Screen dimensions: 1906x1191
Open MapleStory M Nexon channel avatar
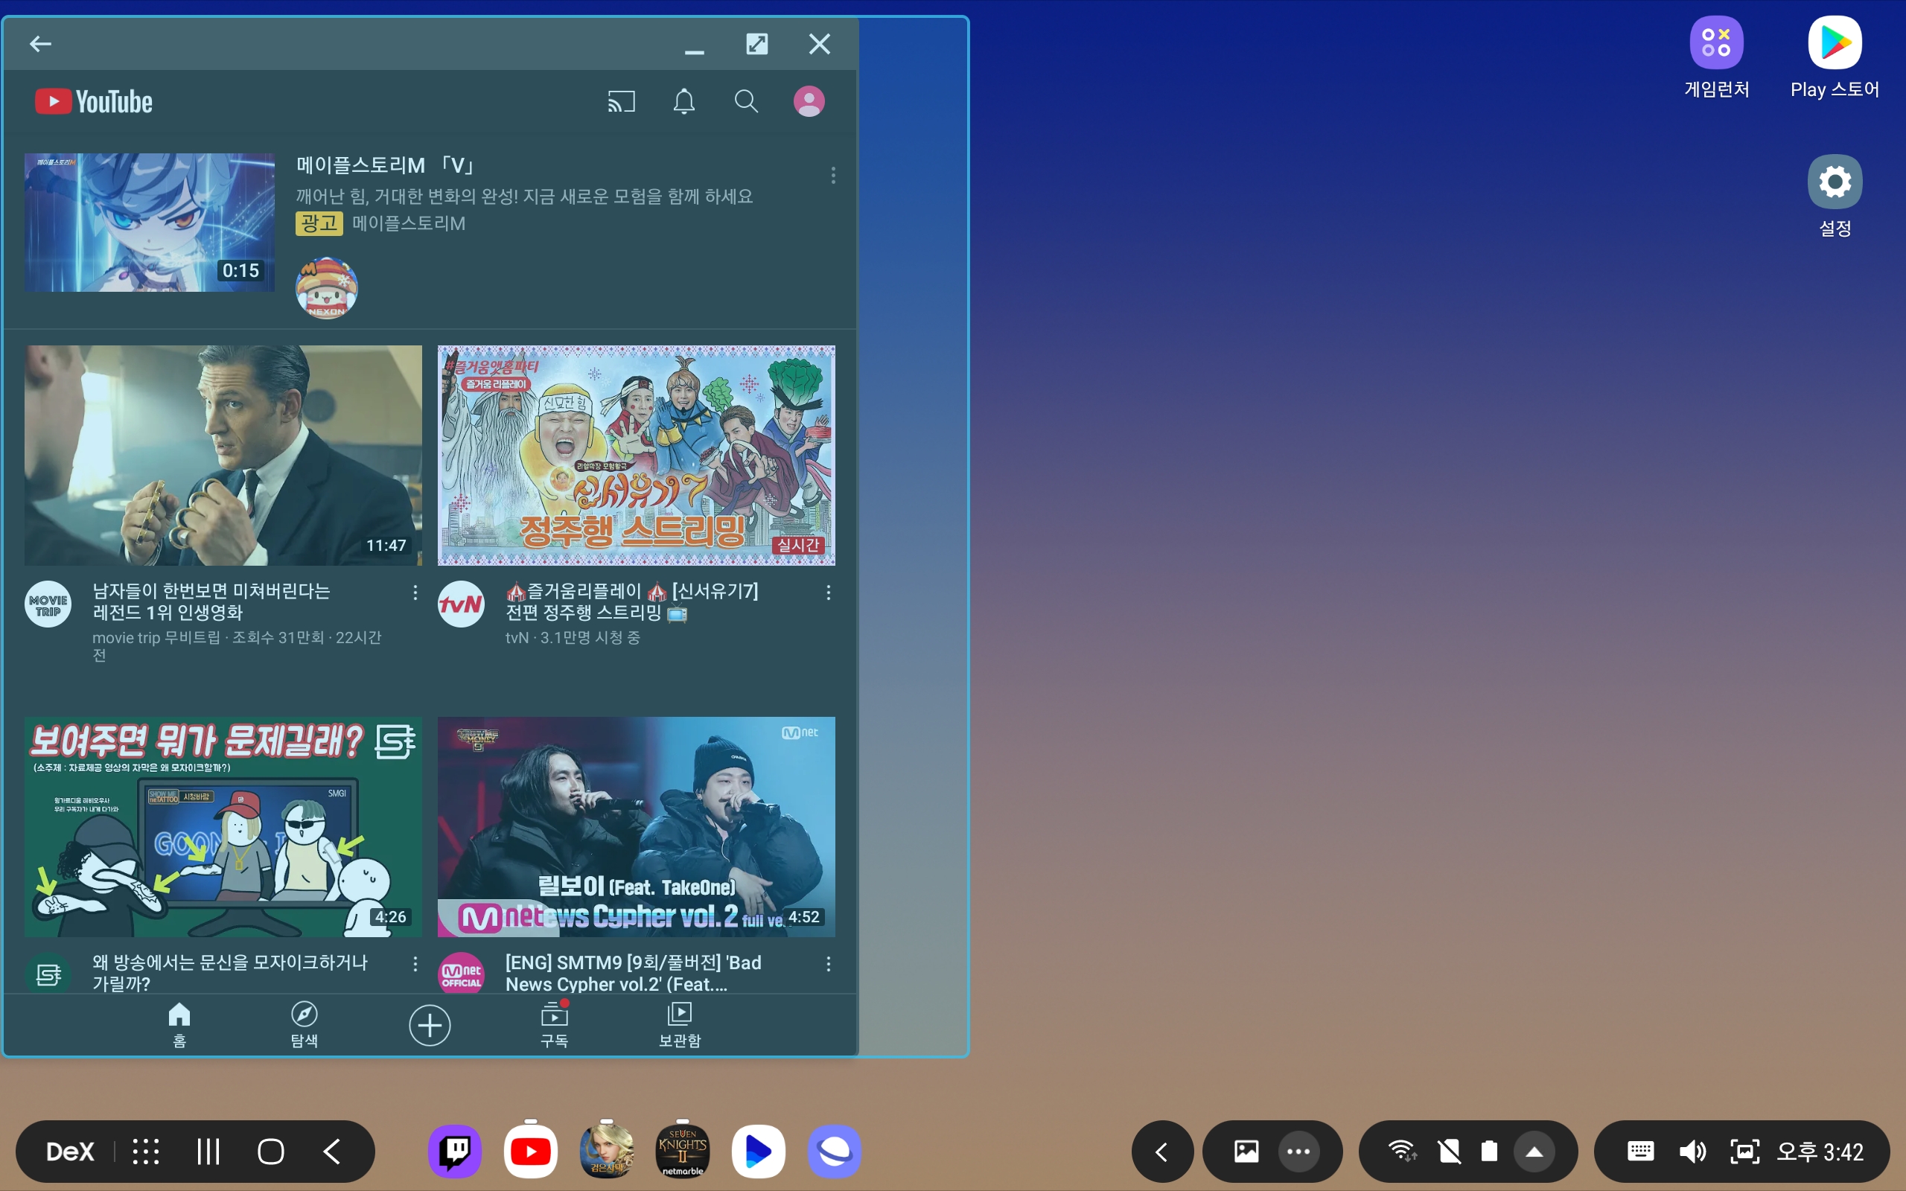coord(327,287)
